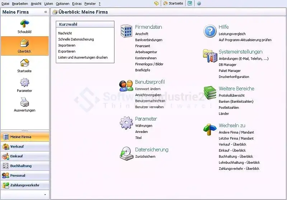Click Startseite button in the toolbar
This screenshot has height=200, width=287.
point(173,3)
